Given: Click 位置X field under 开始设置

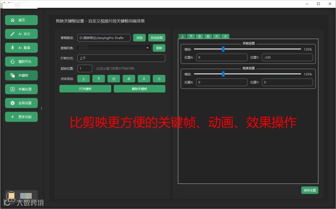Looking at the screenshot, I should pyautogui.click(x=222, y=57).
